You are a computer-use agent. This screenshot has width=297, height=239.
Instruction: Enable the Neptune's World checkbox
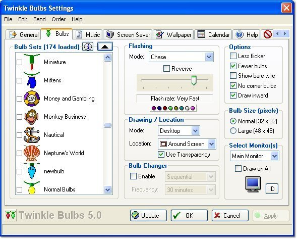point(19,154)
